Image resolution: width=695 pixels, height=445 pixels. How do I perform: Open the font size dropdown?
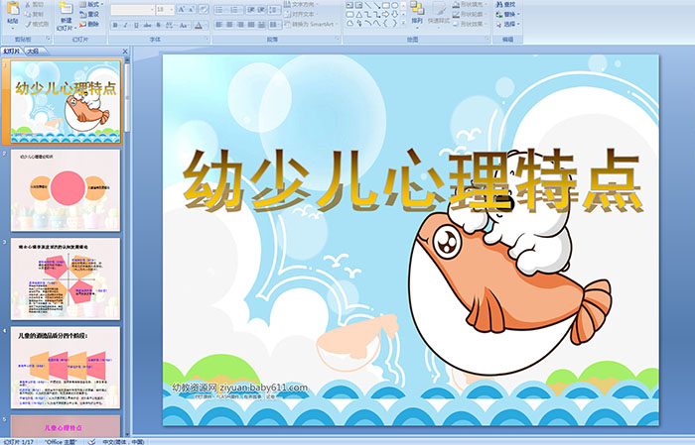tap(171, 10)
